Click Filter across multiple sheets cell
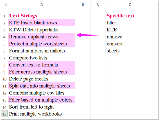 42,71
